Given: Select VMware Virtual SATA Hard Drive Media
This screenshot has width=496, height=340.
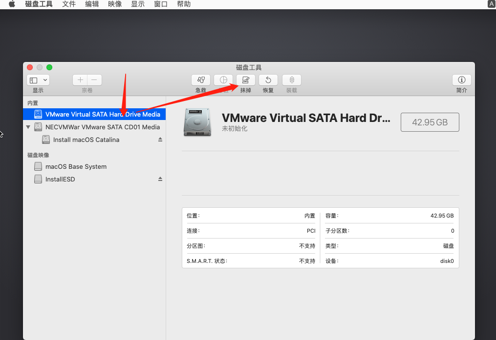Looking at the screenshot, I should coord(94,114).
